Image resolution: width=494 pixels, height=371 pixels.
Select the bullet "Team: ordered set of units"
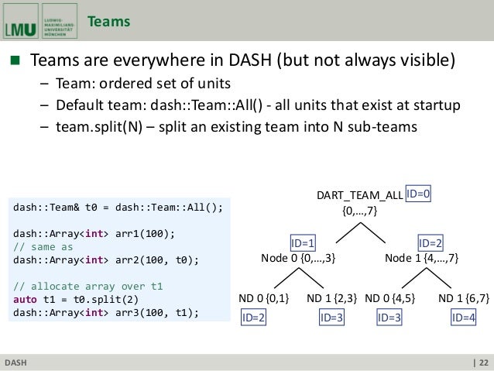click(143, 84)
